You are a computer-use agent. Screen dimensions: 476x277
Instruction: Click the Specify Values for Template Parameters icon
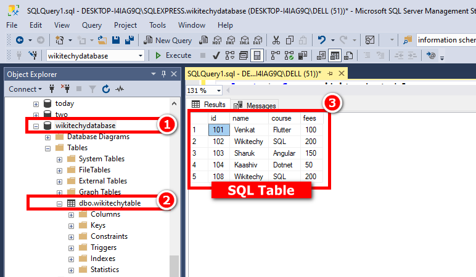[x=431, y=55]
